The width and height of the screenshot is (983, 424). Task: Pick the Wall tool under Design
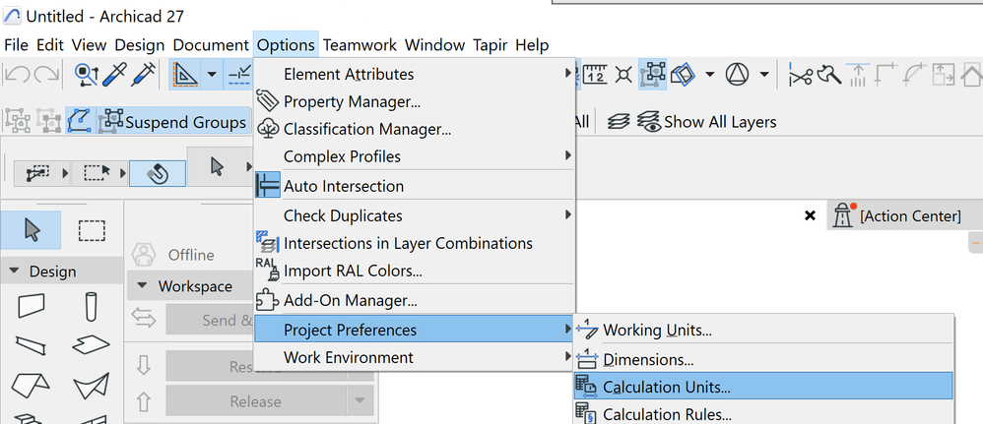coord(33,307)
